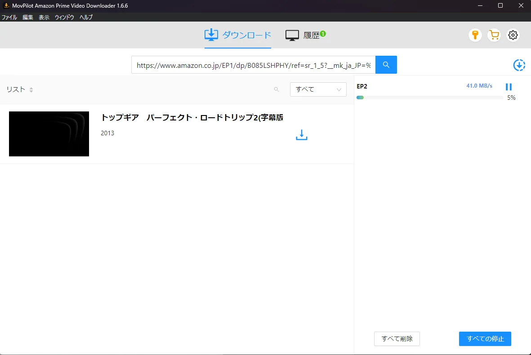
Task: Open the ファイル menu
Action: pyautogui.click(x=9, y=18)
